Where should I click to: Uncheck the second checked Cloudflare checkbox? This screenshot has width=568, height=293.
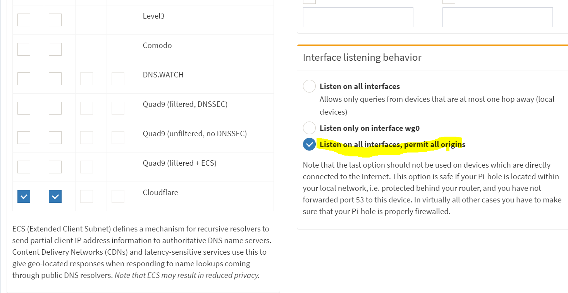tap(55, 196)
